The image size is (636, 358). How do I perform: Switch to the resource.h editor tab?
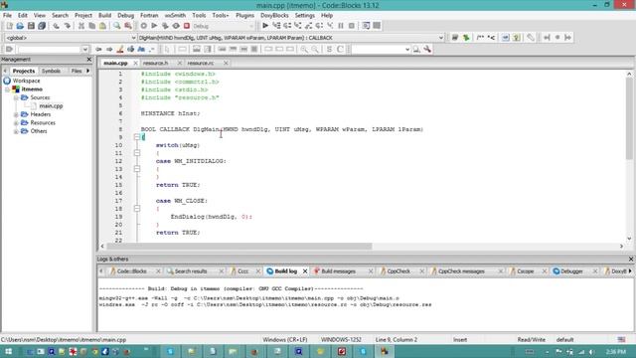pos(155,64)
